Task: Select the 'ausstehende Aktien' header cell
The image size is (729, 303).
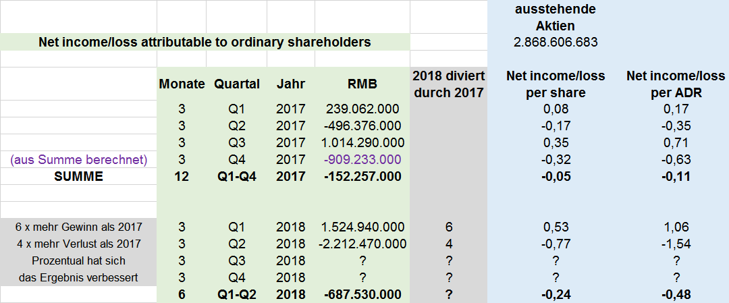Action: click(x=556, y=18)
